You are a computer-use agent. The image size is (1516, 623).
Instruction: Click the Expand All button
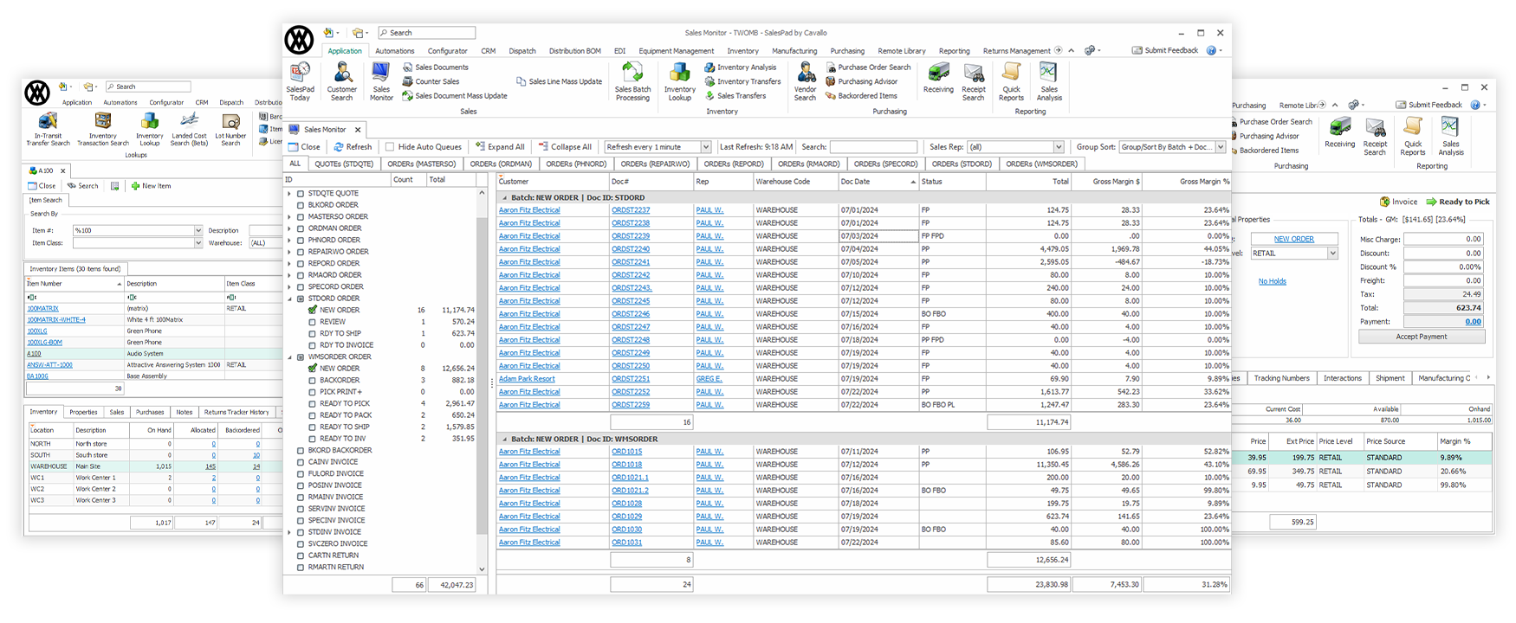coord(500,147)
